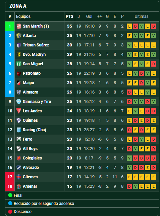The width and height of the screenshot is (160, 216).
Task: Click the Arsenal team crest
Action: [x=19, y=186]
